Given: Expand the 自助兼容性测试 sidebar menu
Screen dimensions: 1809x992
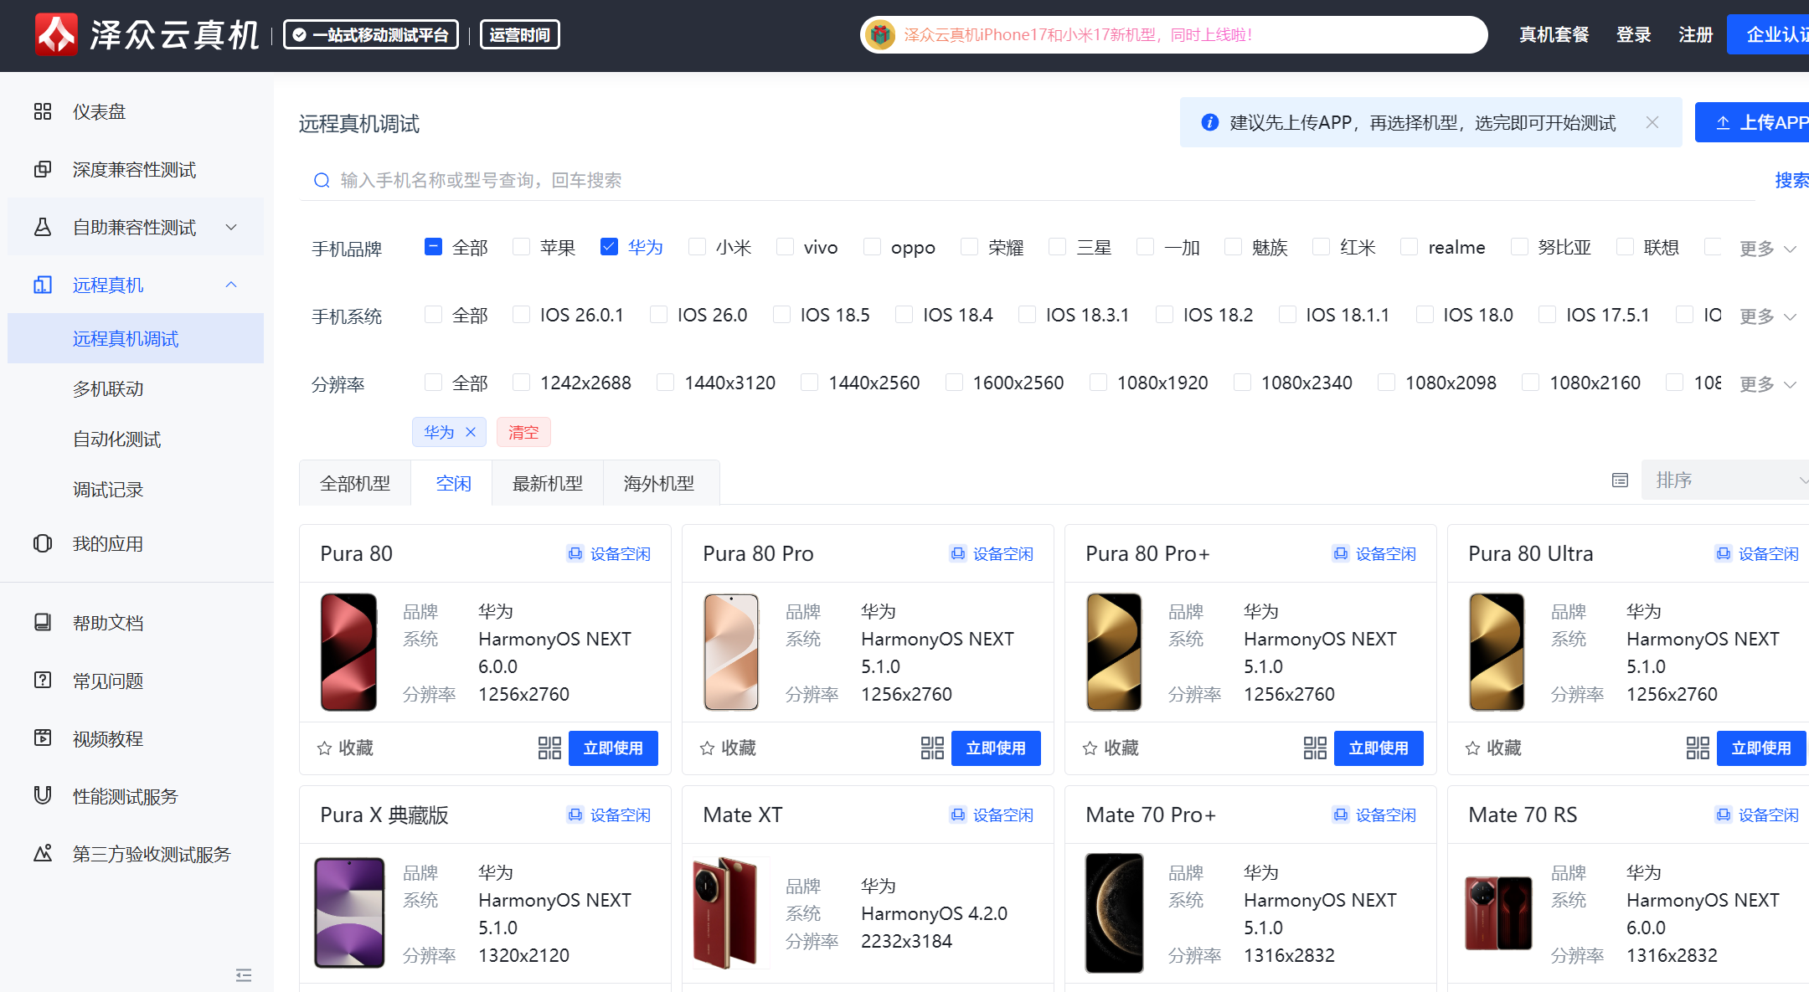Looking at the screenshot, I should (x=136, y=227).
